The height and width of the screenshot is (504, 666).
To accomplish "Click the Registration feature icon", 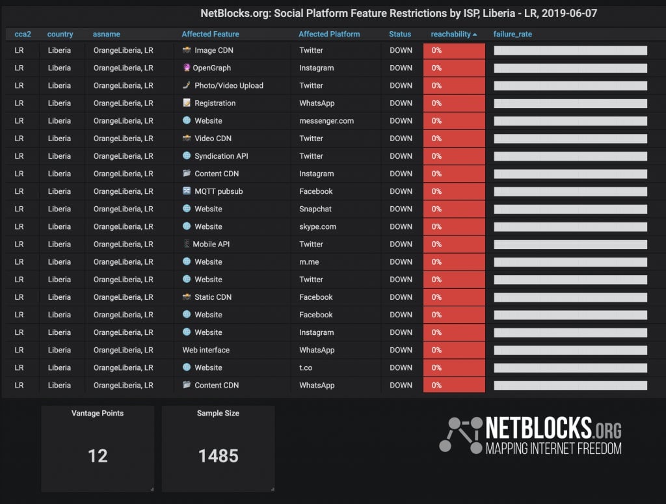I will coord(187,103).
